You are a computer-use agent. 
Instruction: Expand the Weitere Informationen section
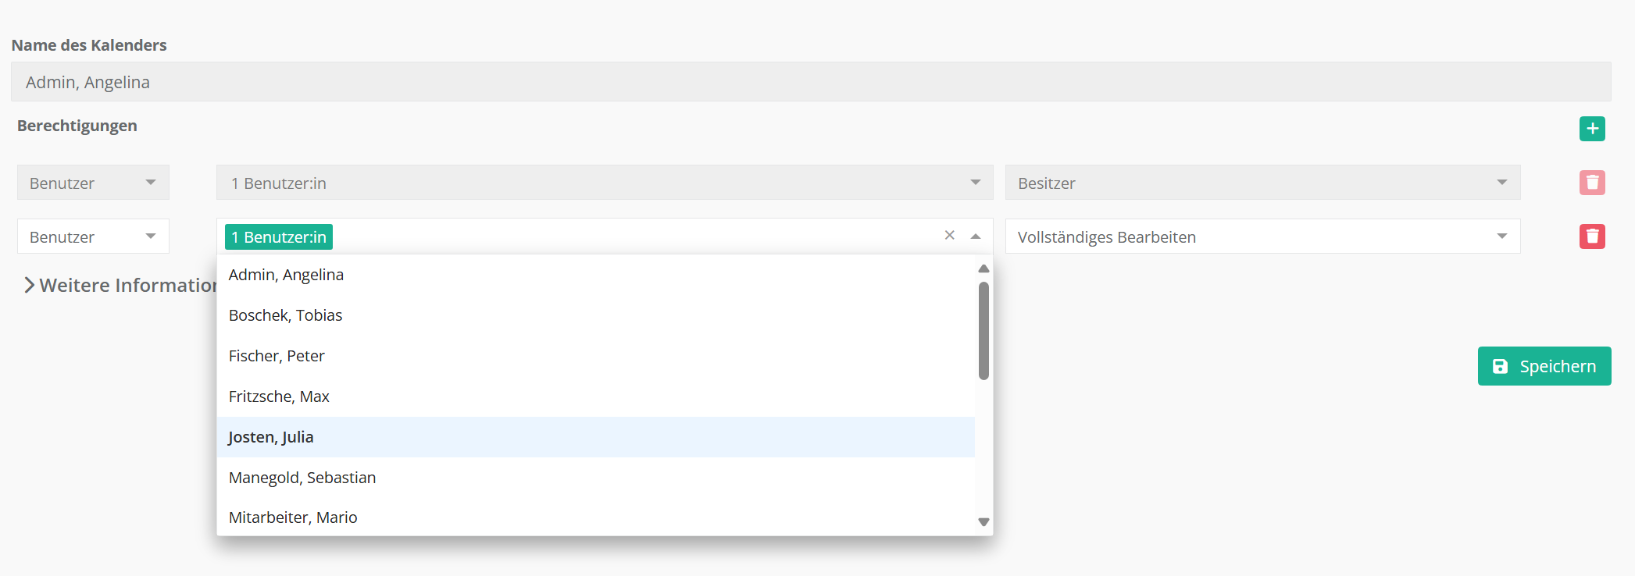click(117, 286)
